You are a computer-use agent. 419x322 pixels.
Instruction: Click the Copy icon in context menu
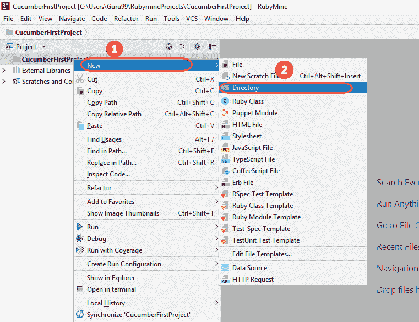80,91
